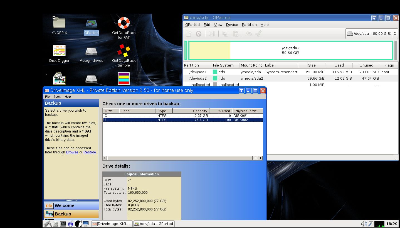
Task: Select the C: drive row in backup list
Action: point(183,116)
